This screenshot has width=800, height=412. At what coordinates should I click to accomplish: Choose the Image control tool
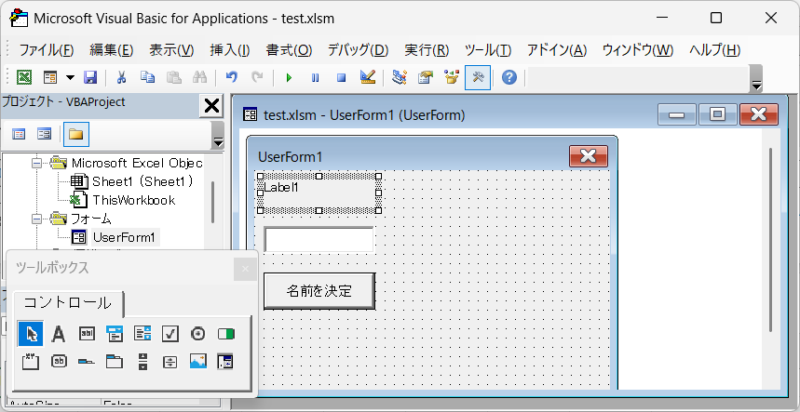coord(198,362)
